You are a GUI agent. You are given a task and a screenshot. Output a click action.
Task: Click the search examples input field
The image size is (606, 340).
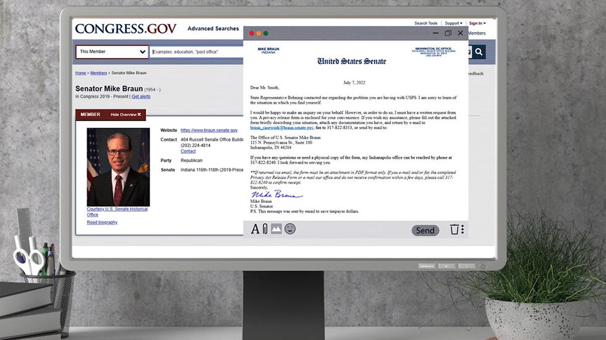pyautogui.click(x=197, y=52)
